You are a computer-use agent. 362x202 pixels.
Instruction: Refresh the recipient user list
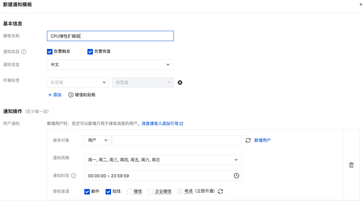(248, 140)
